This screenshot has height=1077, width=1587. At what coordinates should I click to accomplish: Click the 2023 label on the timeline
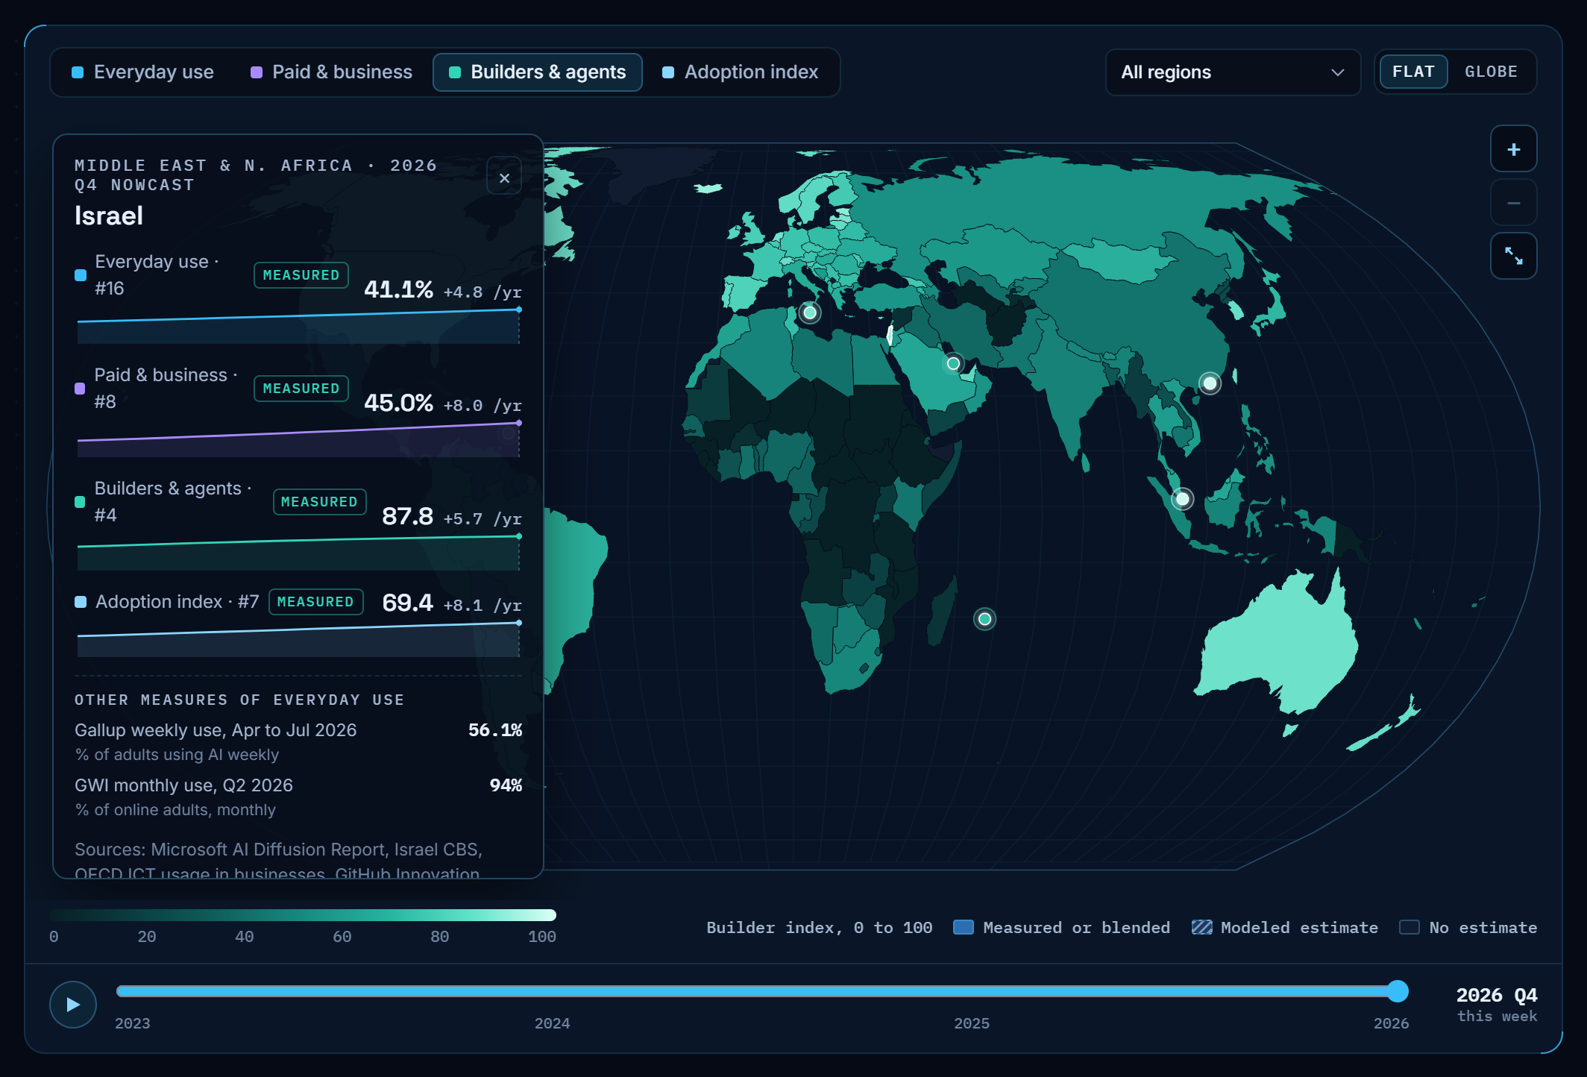(133, 1023)
